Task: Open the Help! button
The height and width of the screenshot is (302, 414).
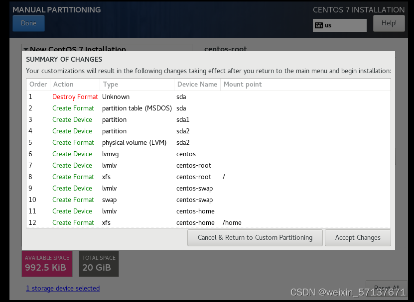Action: pyautogui.click(x=389, y=23)
